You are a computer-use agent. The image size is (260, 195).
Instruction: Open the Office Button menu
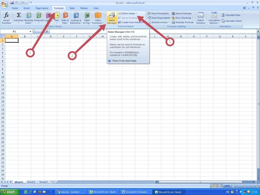tap(4, 4)
